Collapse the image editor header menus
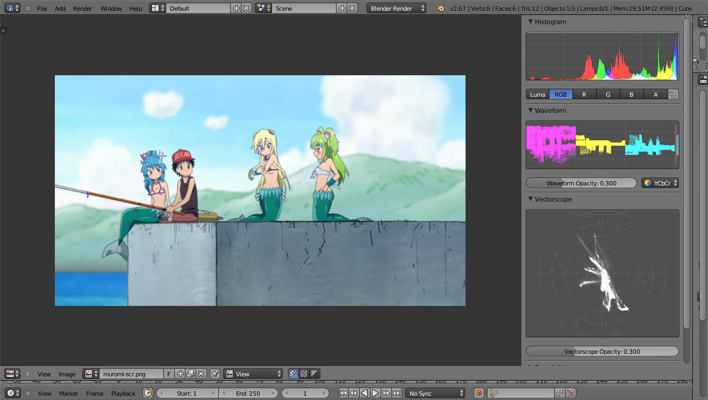 click(x=28, y=374)
